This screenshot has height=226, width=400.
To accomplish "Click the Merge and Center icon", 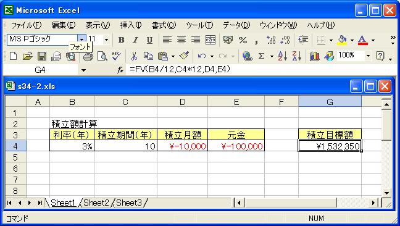I will coord(210,40).
